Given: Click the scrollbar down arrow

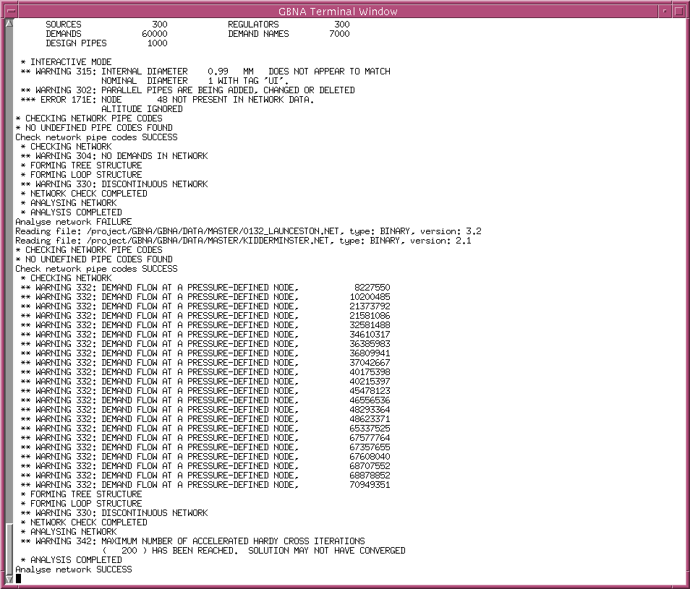Looking at the screenshot, I should pyautogui.click(x=9, y=581).
